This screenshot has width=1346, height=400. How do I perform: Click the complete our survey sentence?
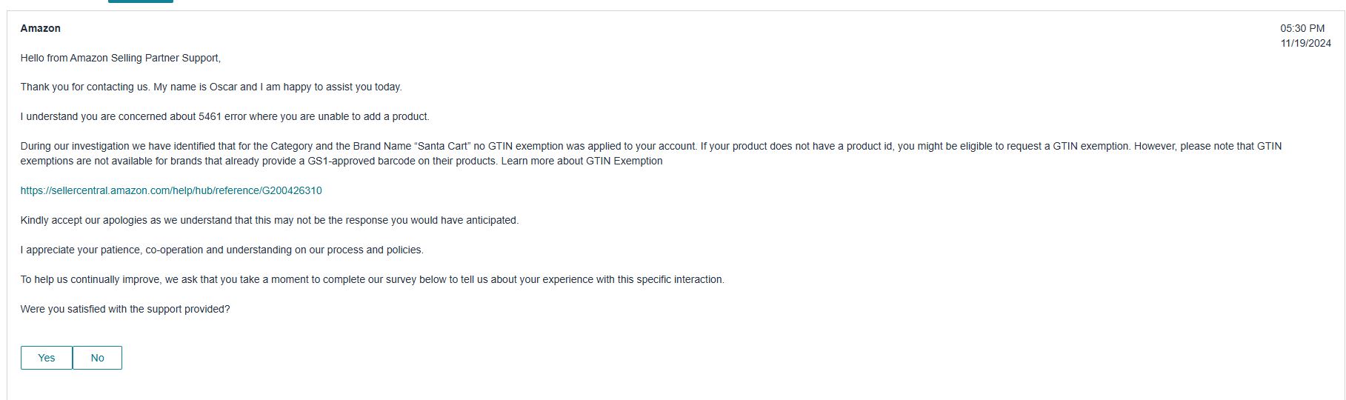[373, 279]
